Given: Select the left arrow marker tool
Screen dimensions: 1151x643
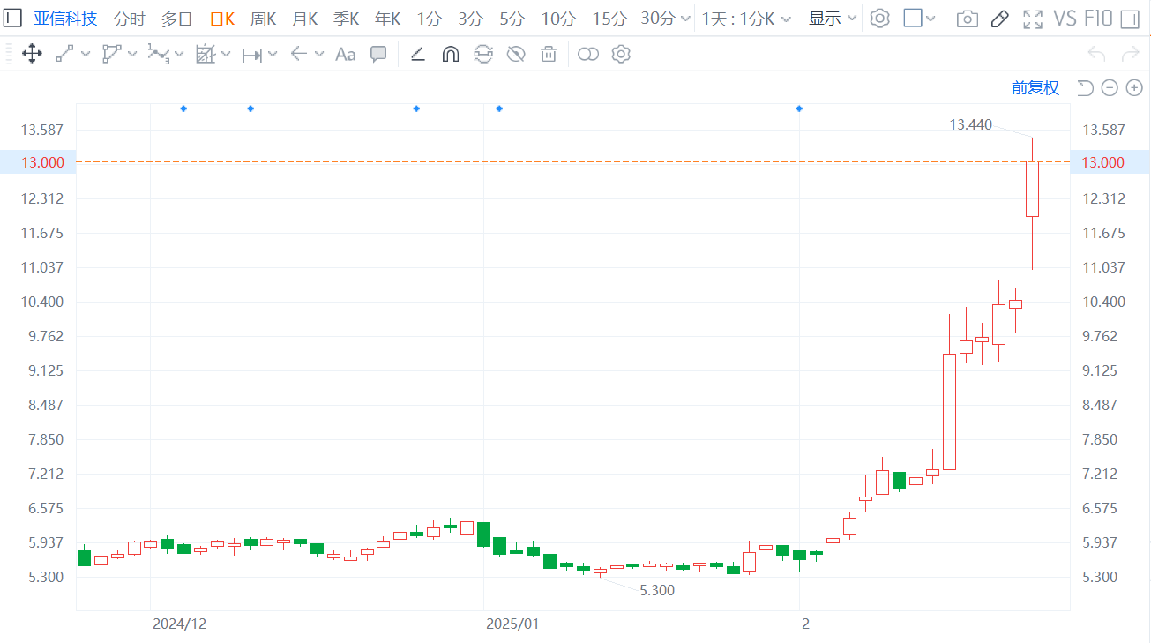Looking at the screenshot, I should point(298,55).
